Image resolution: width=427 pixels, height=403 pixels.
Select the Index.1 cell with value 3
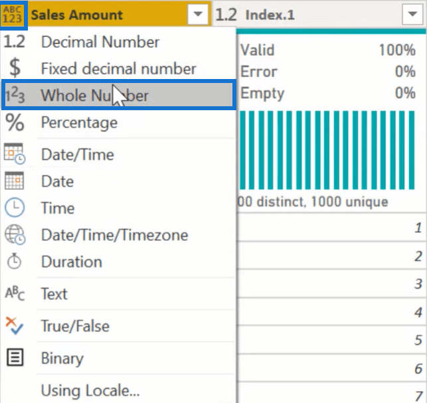click(x=331, y=283)
